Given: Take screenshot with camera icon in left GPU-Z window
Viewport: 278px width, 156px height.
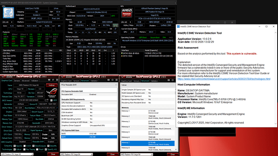Looking at the screenshot, I should tap(49, 80).
